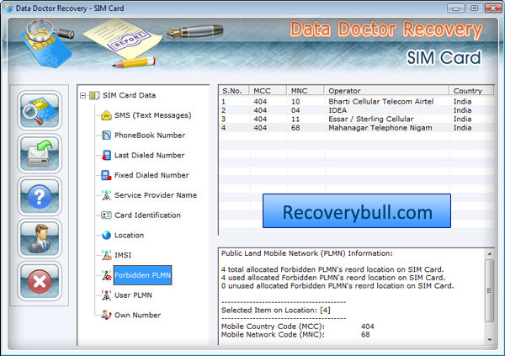505x356 pixels.
Task: Select the IDEA operator row
Action: (356, 110)
